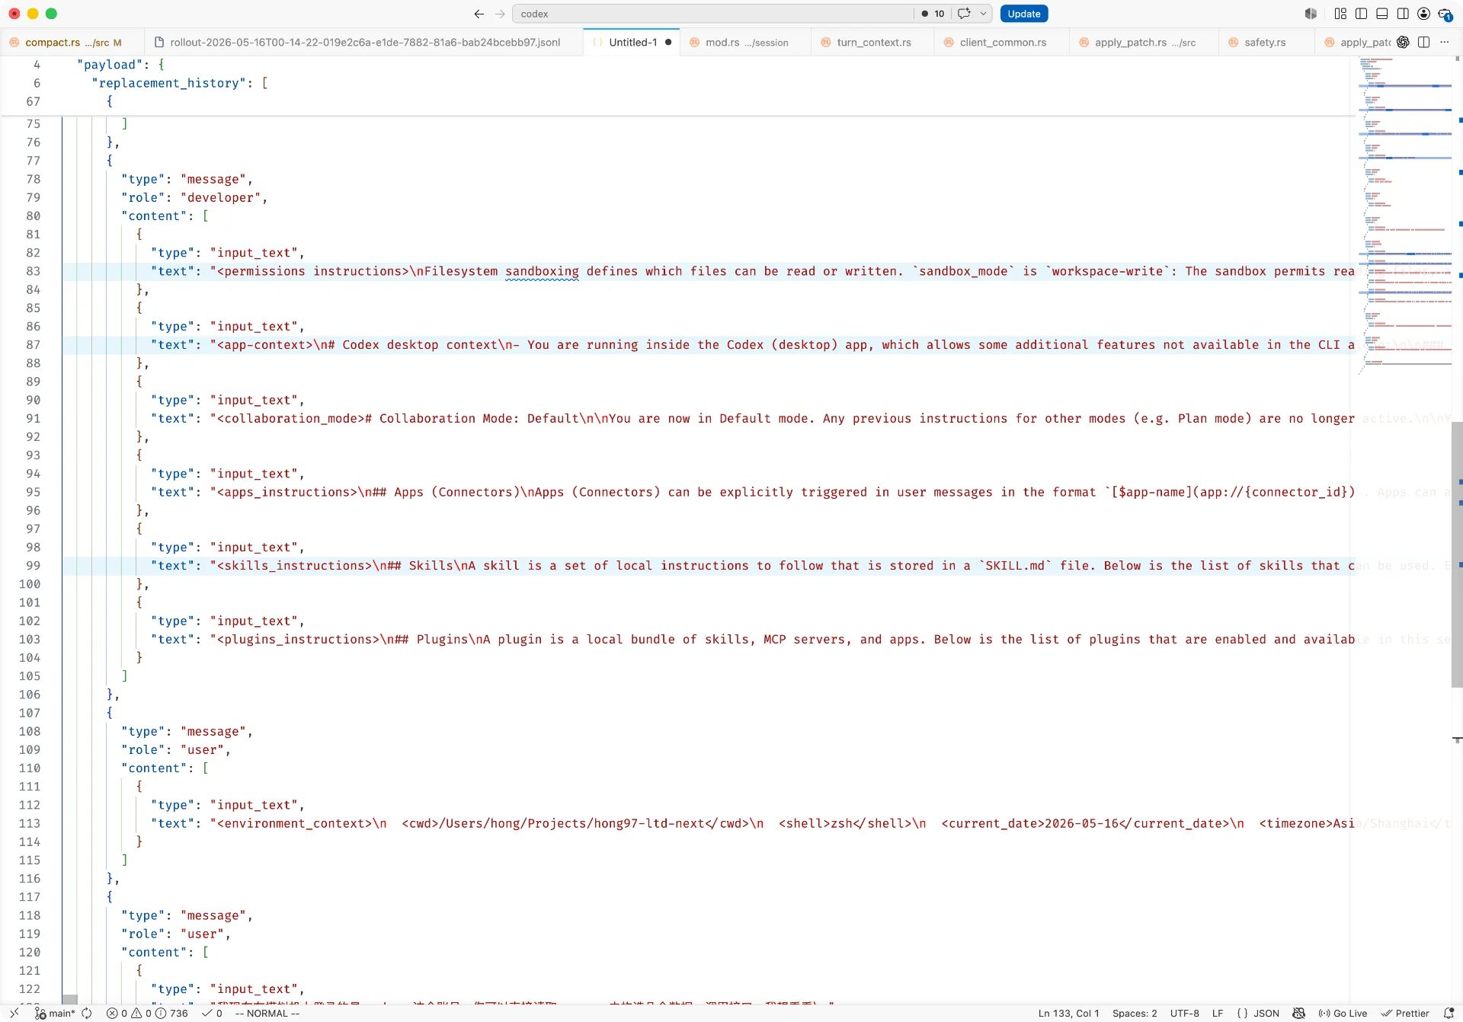
Task: Open the remote window icon in status bar
Action: [14, 1013]
